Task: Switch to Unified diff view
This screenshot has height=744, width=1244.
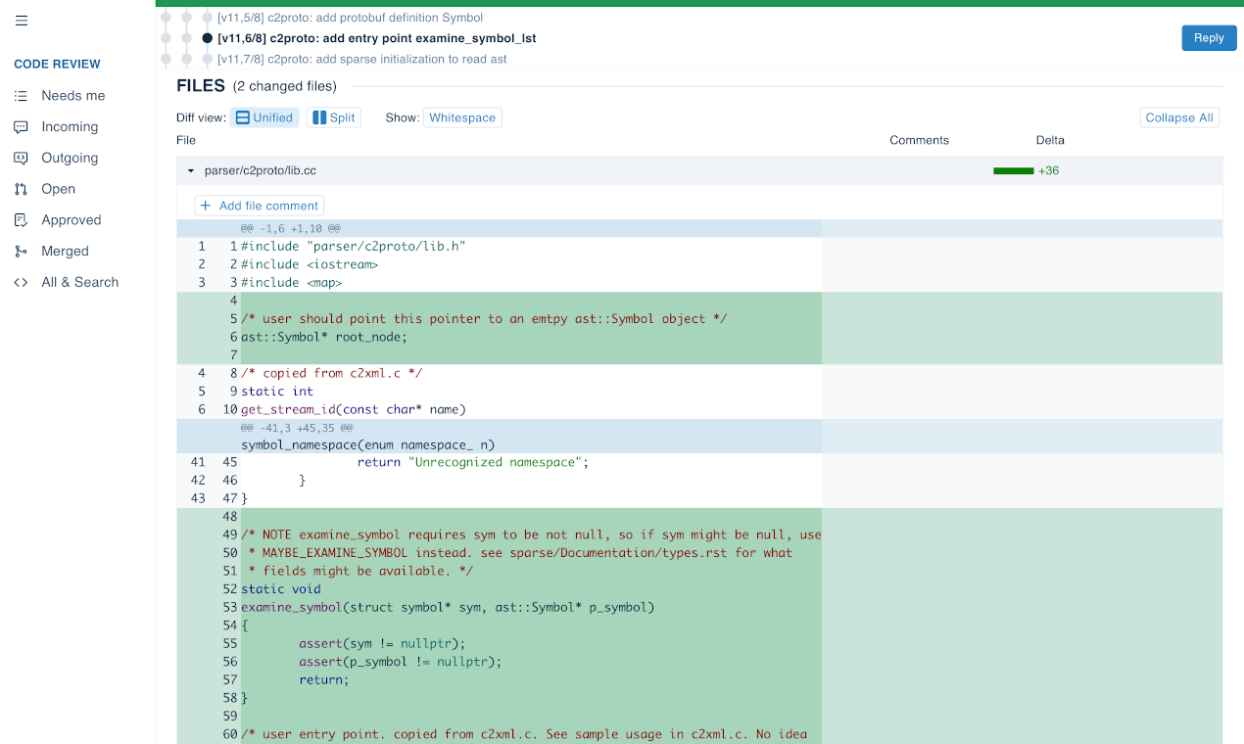Action: pos(264,117)
